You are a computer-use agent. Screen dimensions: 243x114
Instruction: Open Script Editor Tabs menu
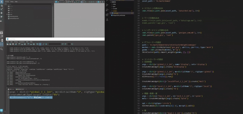point(27,42)
